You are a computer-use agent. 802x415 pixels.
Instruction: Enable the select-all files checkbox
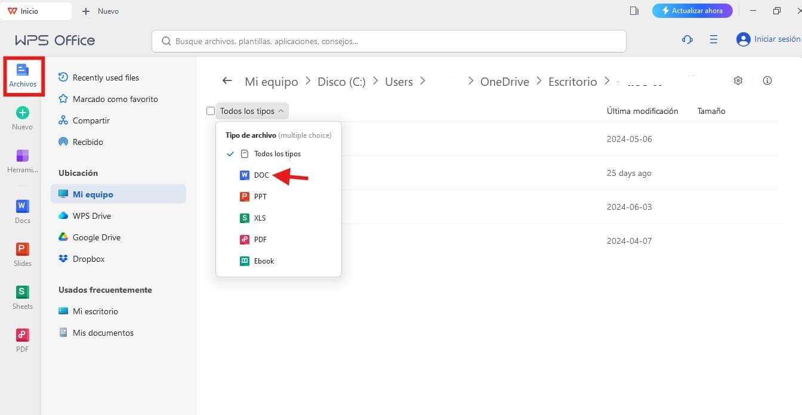[x=211, y=111]
